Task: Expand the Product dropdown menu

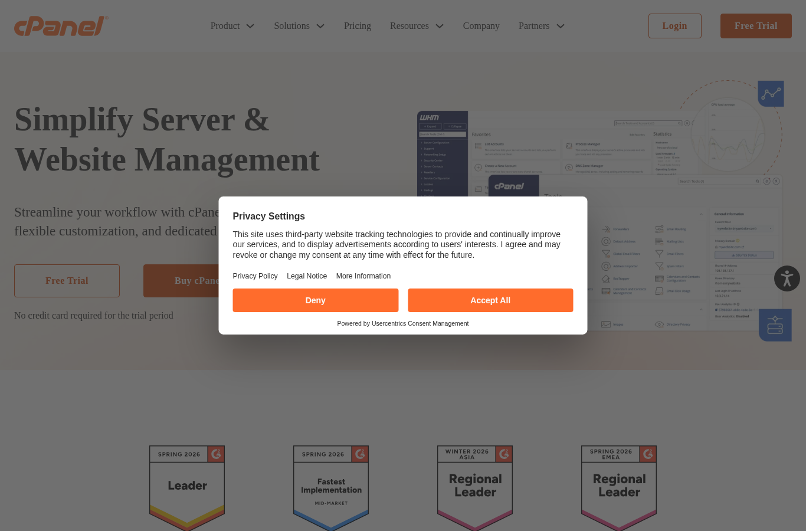Action: [x=232, y=26]
